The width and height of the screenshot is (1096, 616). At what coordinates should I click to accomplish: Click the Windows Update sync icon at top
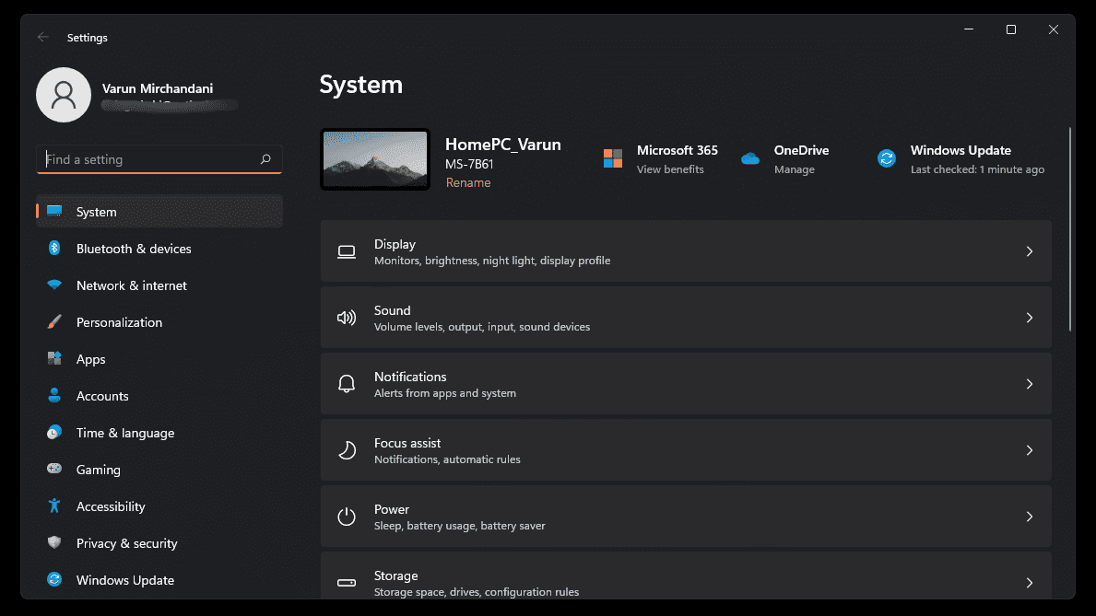[887, 158]
